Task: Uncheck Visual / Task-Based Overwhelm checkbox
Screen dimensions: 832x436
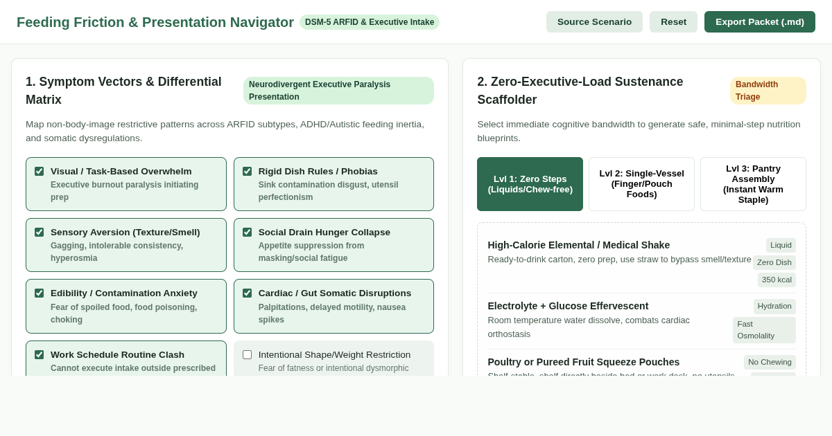Action: click(39, 171)
